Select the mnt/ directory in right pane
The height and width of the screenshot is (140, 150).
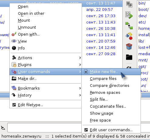pyautogui.click(x=143, y=60)
